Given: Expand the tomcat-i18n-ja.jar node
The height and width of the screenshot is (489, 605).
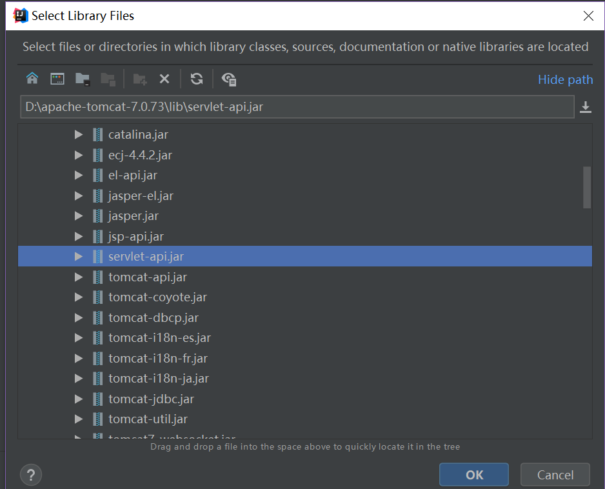Looking at the screenshot, I should [79, 379].
